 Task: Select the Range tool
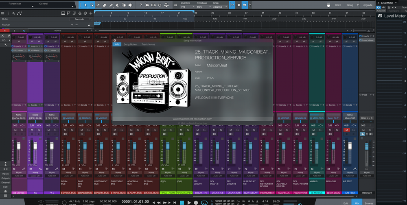92,5
